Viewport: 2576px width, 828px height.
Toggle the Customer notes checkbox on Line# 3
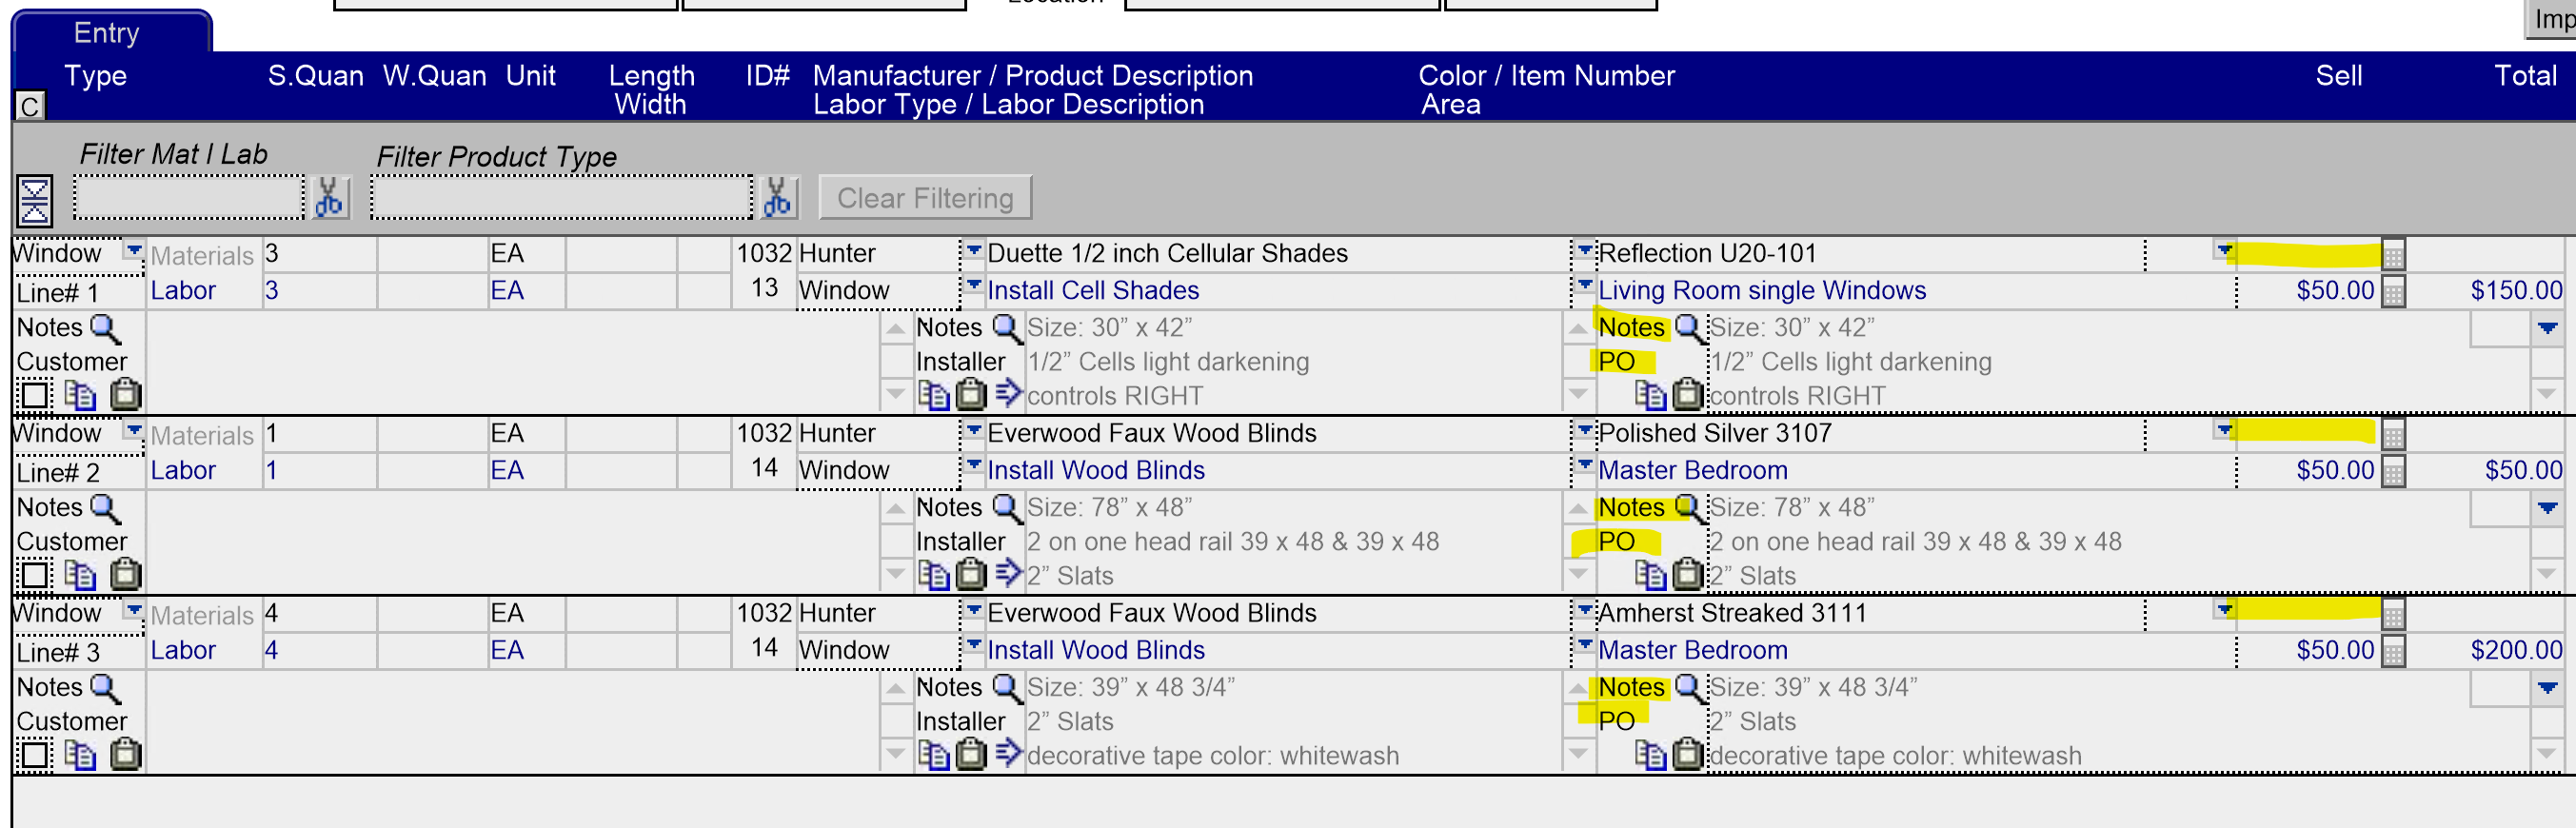[34, 754]
